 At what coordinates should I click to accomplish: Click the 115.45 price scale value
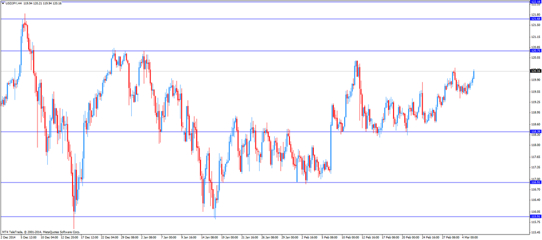pos(535,232)
